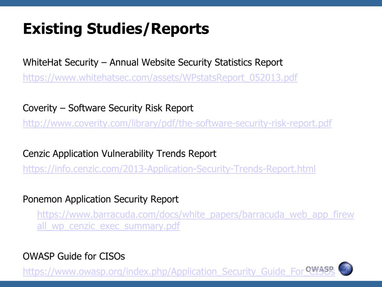Select the 'Ponemon Application Security Report' line

(x=101, y=199)
